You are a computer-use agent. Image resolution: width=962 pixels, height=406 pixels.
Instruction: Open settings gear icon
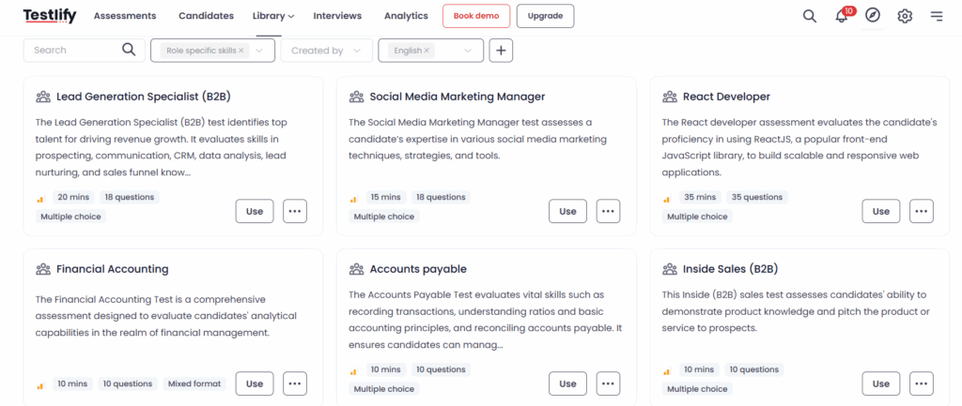(905, 16)
